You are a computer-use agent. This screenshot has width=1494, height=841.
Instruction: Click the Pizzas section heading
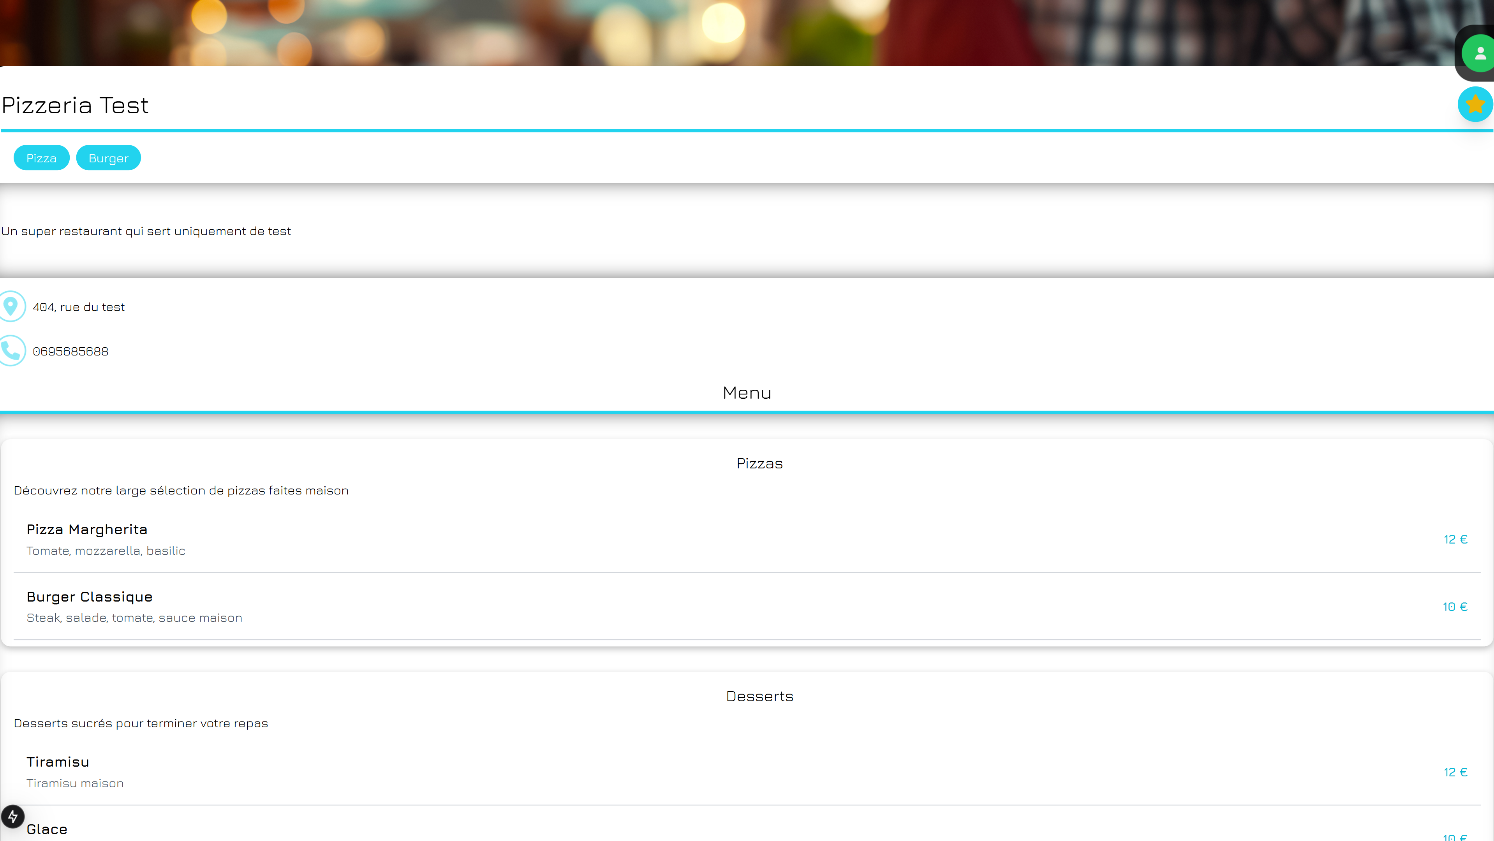point(759,464)
